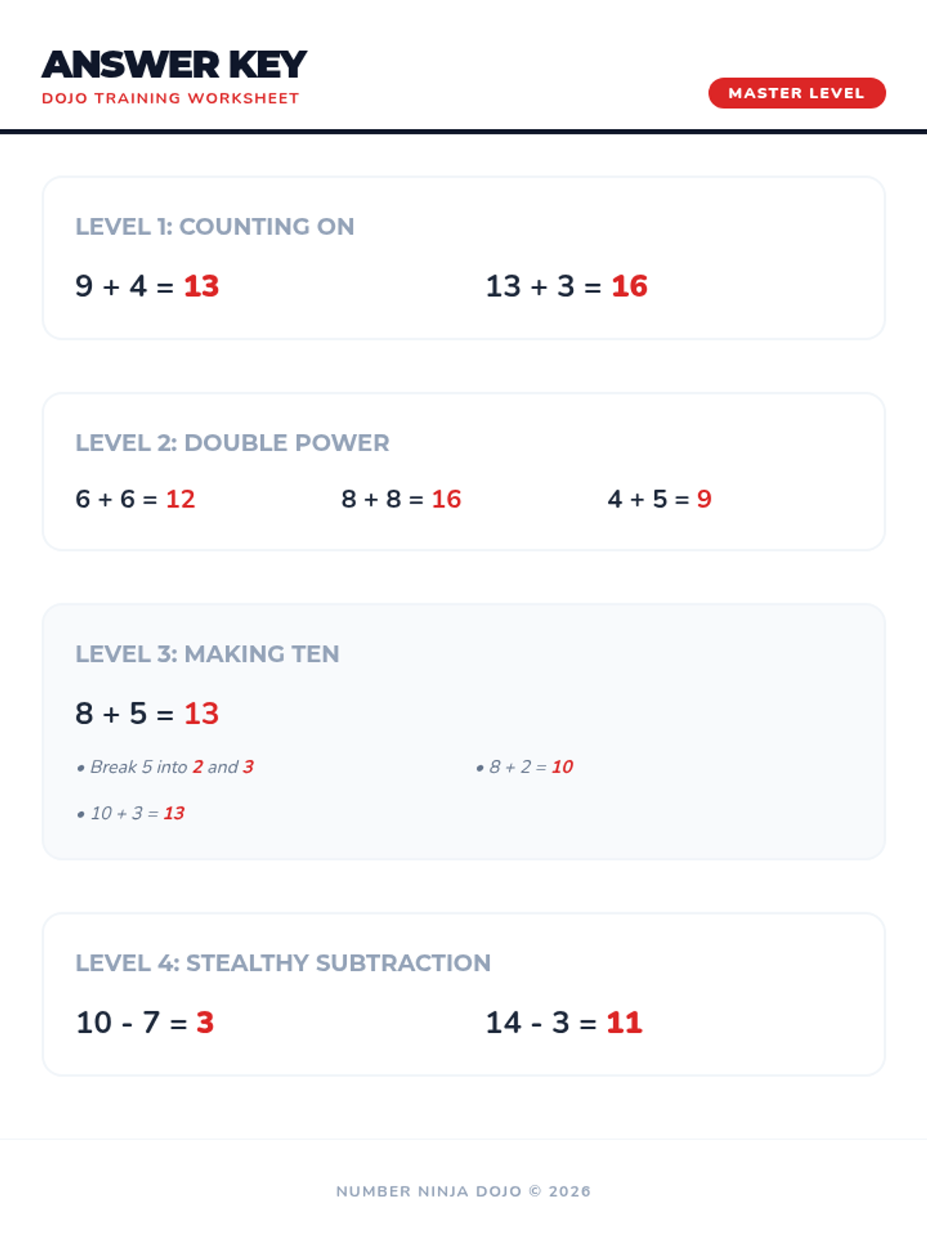Click the 6 + 6 = 12 equation
The height and width of the screenshot is (1236, 927).
coord(135,499)
